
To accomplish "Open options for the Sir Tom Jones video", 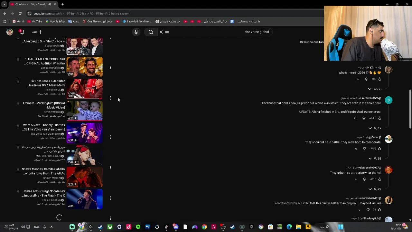I will click(18, 81).
